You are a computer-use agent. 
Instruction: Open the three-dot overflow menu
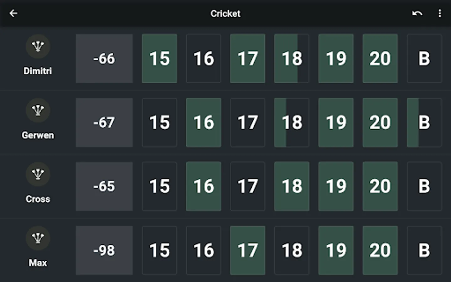pos(440,13)
